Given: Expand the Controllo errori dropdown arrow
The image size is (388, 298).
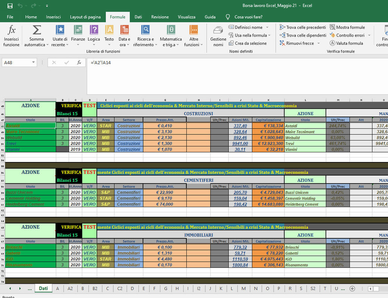Looking at the screenshot, I should [369, 35].
